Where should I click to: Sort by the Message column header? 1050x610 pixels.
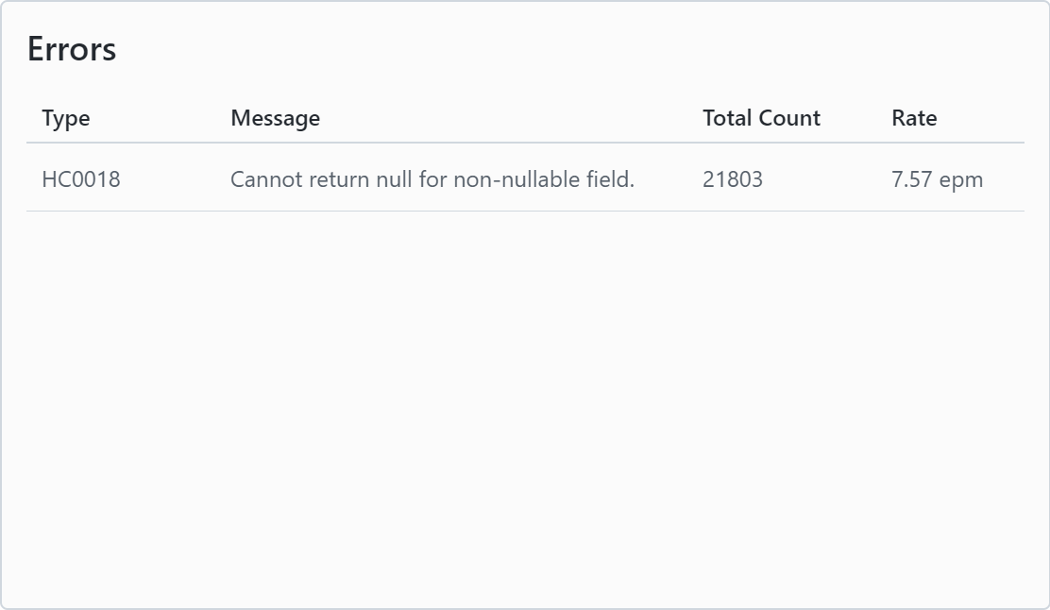[275, 118]
